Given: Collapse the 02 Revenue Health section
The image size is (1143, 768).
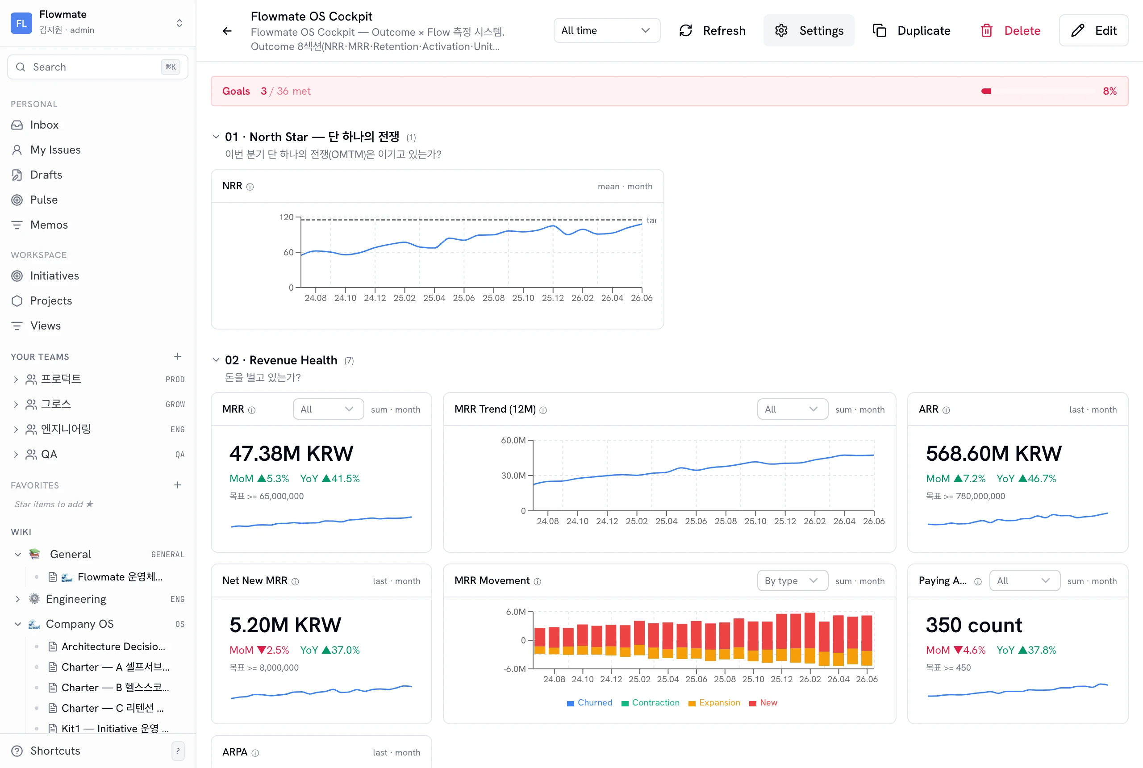Looking at the screenshot, I should pos(216,360).
